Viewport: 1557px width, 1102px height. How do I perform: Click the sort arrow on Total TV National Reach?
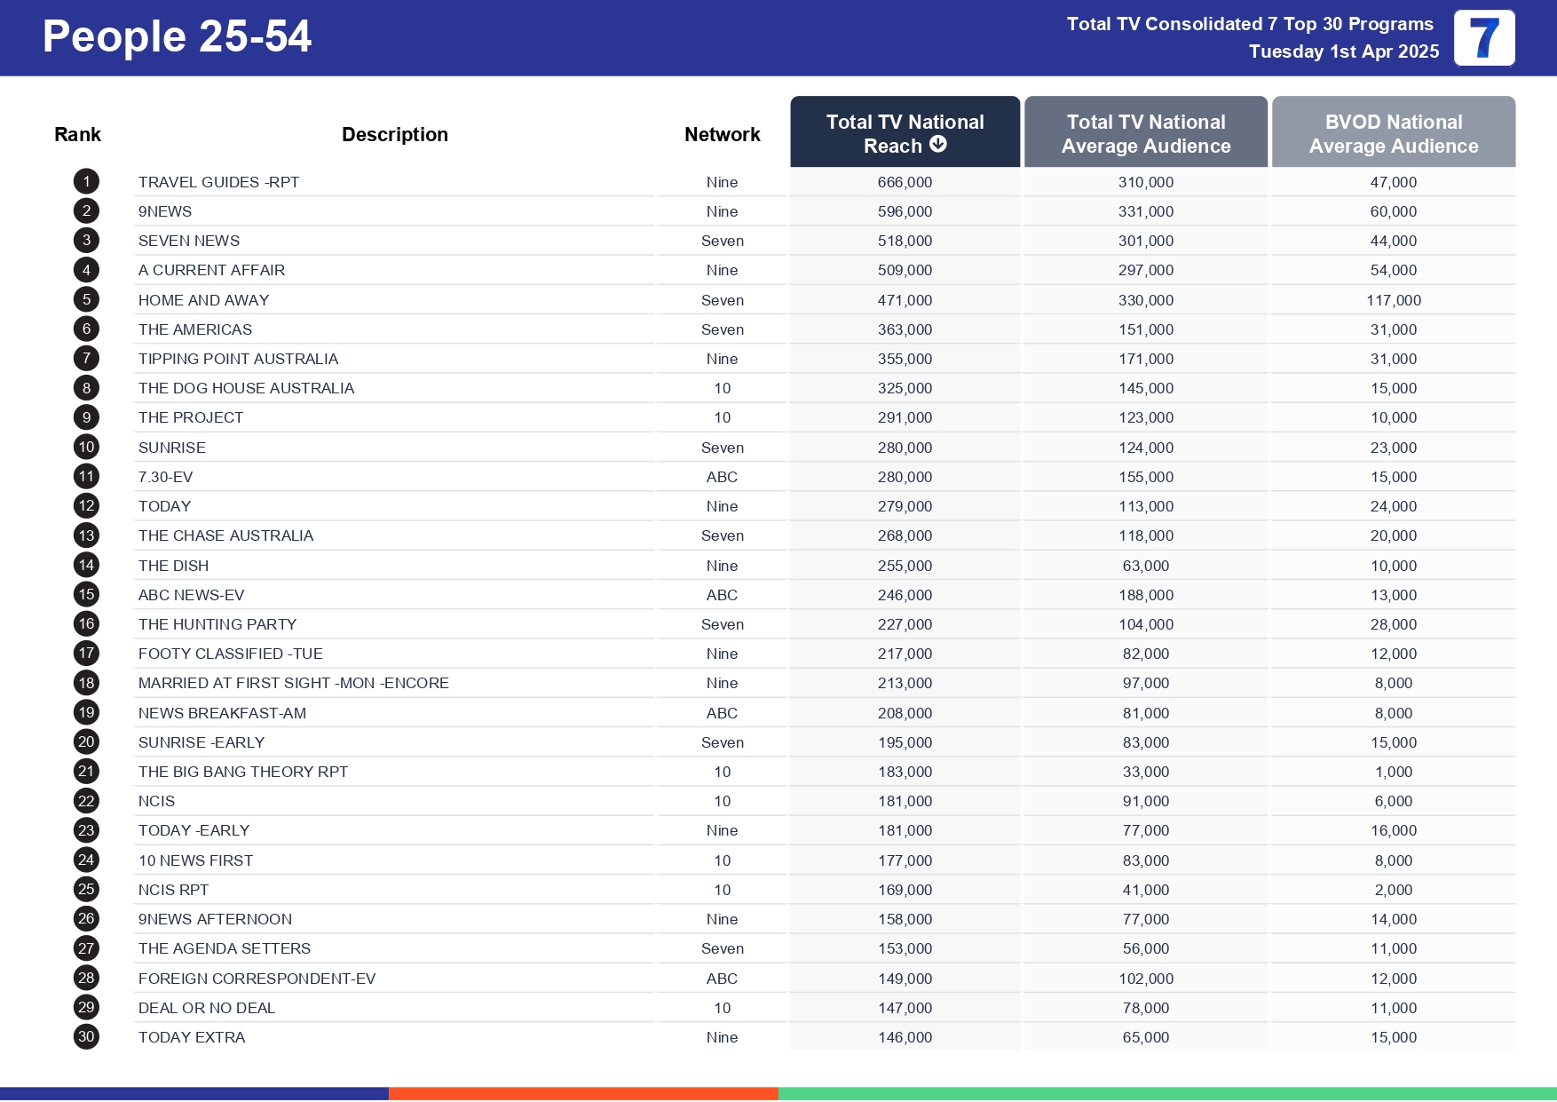click(938, 142)
